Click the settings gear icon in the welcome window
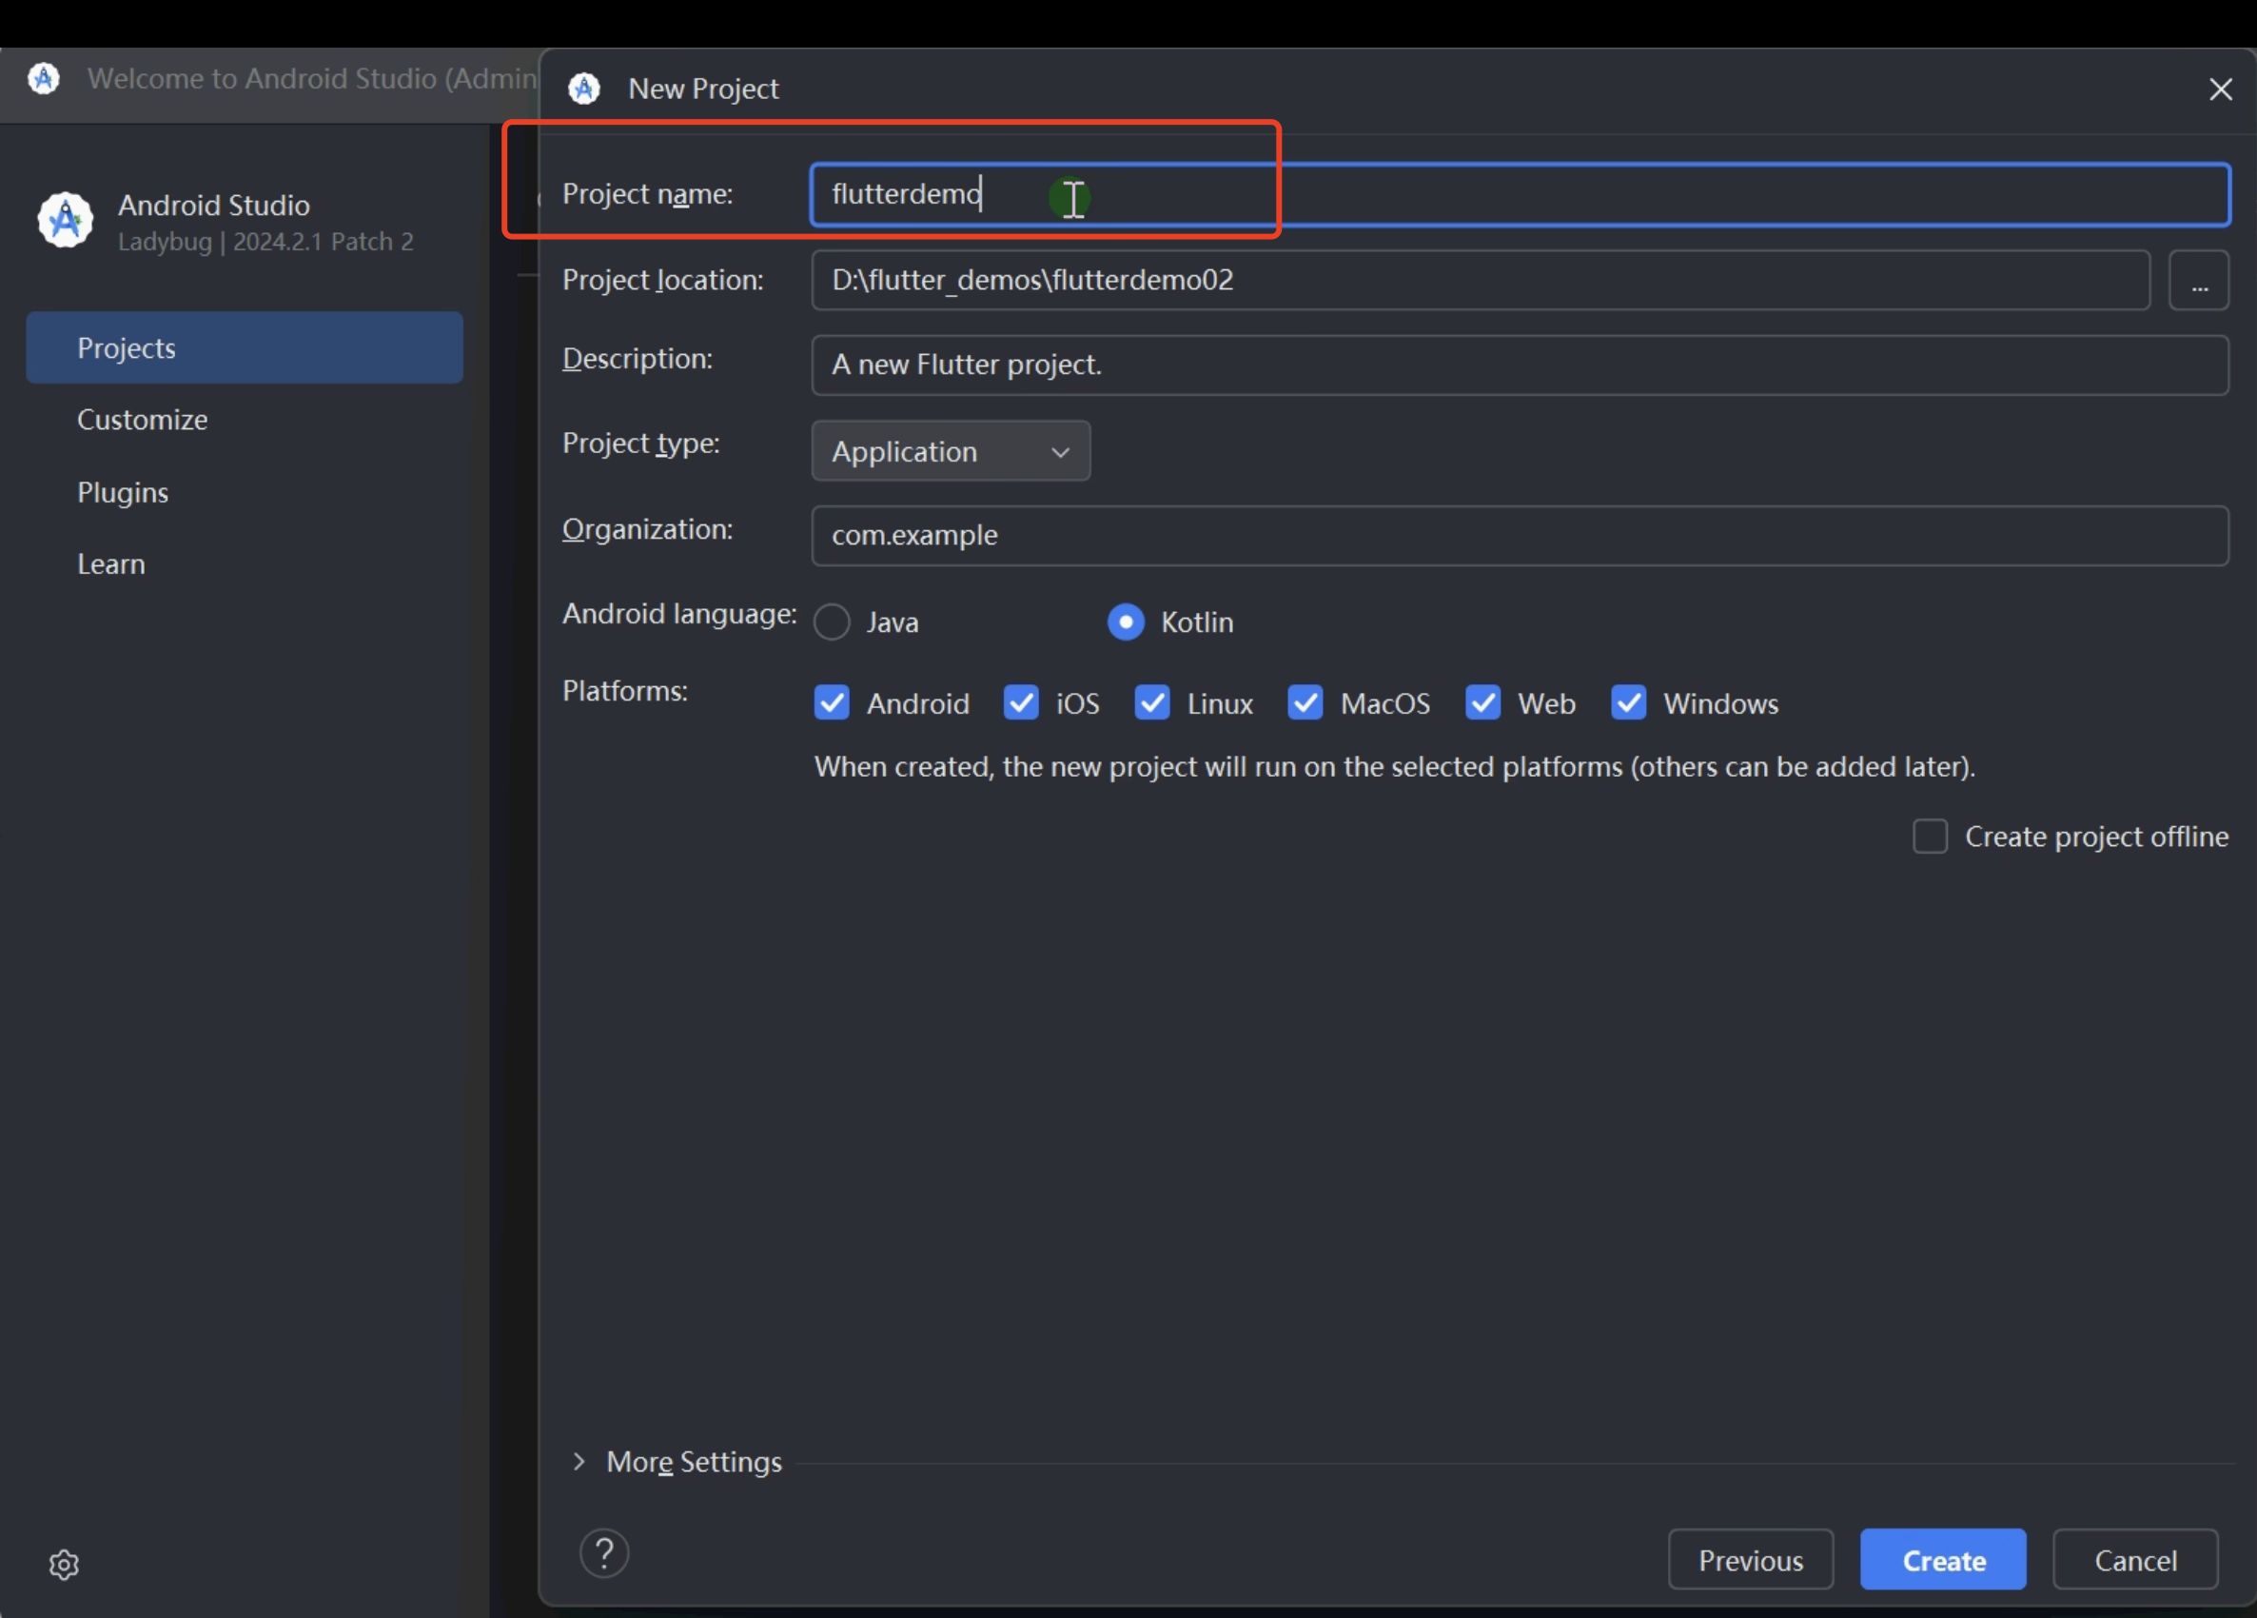The width and height of the screenshot is (2257, 1618). (64, 1565)
